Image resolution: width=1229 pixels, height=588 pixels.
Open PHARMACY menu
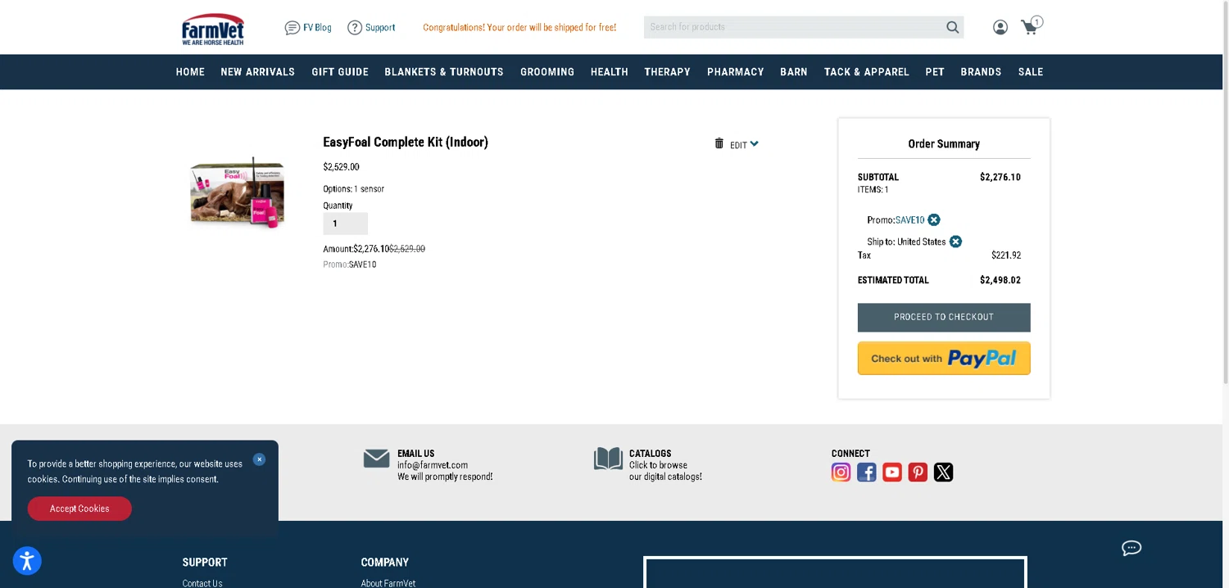click(x=736, y=72)
